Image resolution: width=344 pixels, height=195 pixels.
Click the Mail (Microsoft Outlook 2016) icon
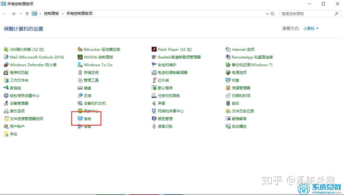point(6,57)
